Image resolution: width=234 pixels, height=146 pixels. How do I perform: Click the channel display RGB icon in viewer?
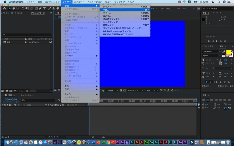coord(103,91)
